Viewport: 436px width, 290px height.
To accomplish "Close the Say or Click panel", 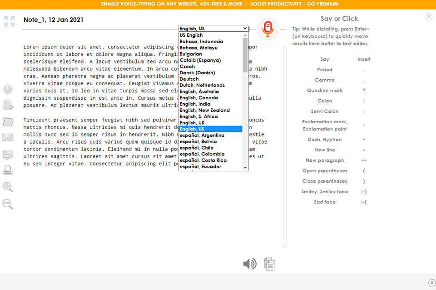I will [428, 17].
